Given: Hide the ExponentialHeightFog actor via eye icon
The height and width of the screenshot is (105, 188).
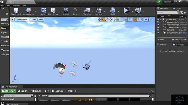Looking at the screenshot, I should tap(158, 27).
